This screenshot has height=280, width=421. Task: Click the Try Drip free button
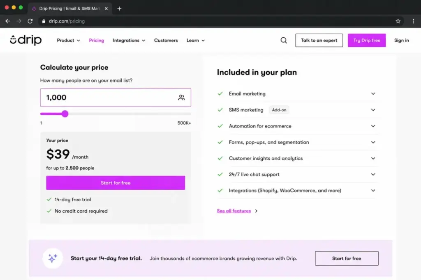(367, 41)
